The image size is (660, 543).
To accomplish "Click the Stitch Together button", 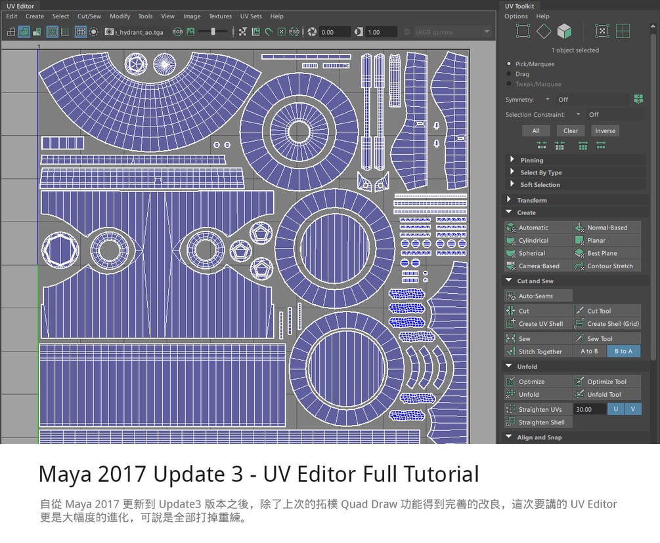I will (539, 352).
